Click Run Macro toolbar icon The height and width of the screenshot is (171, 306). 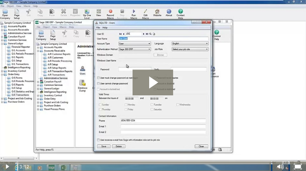click(x=134, y=14)
